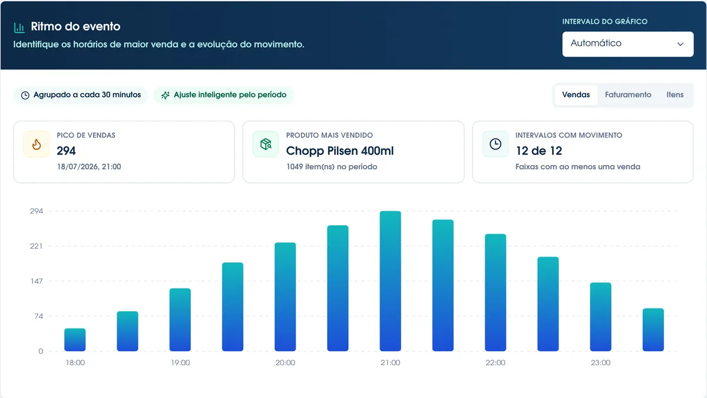This screenshot has width=707, height=398.
Task: Click the 221 y-axis label
Action: click(37, 246)
